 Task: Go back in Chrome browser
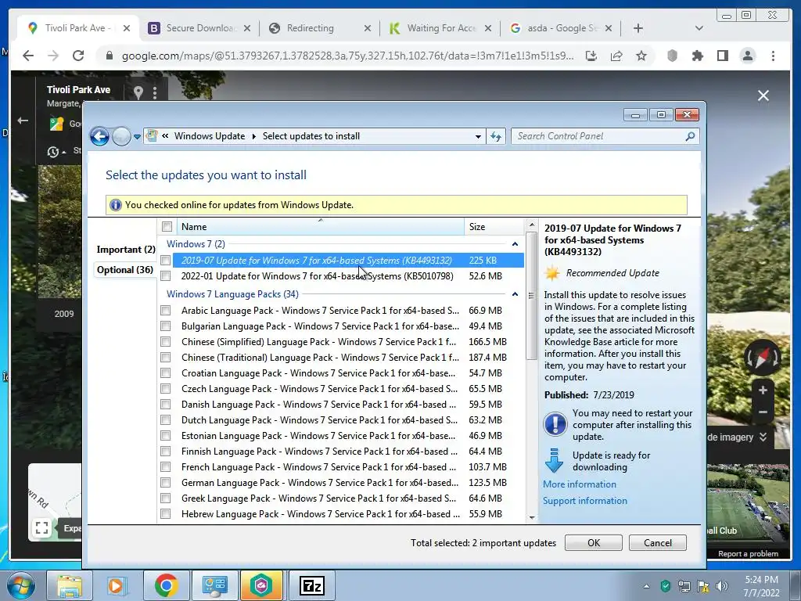coord(29,56)
